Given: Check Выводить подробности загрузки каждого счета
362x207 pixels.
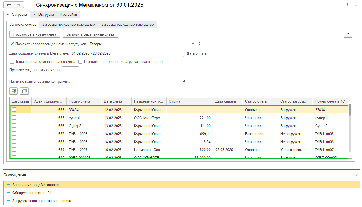Looking at the screenshot, I should pos(81,62).
